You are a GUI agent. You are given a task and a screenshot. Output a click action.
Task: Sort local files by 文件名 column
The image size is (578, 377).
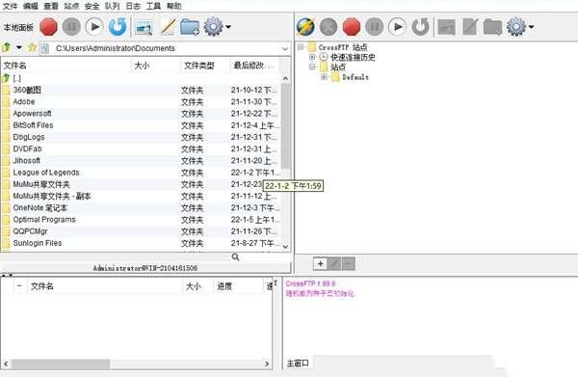66,66
